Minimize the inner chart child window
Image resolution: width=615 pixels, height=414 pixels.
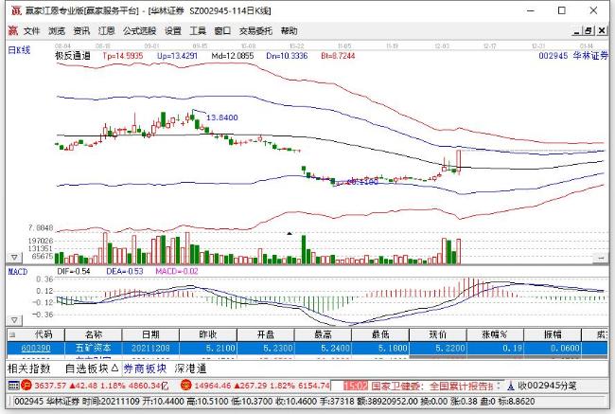pos(577,31)
